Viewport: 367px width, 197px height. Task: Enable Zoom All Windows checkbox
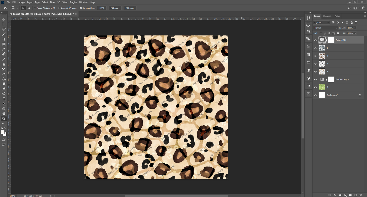point(59,8)
